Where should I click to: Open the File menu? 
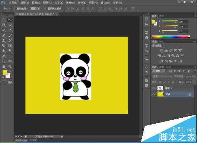13,2
